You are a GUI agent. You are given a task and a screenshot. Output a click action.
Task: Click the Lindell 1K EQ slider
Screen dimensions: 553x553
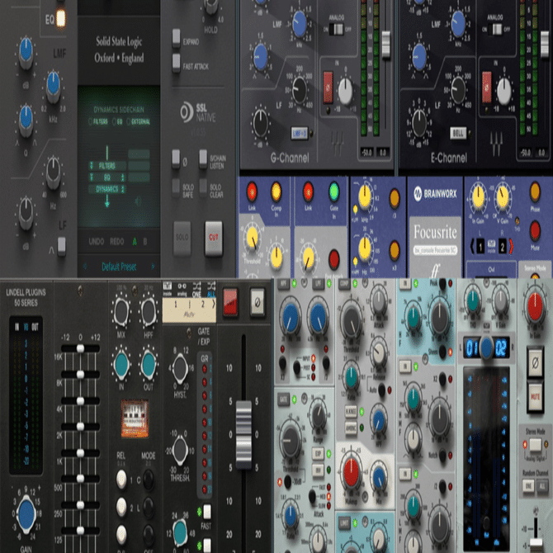pos(80,452)
